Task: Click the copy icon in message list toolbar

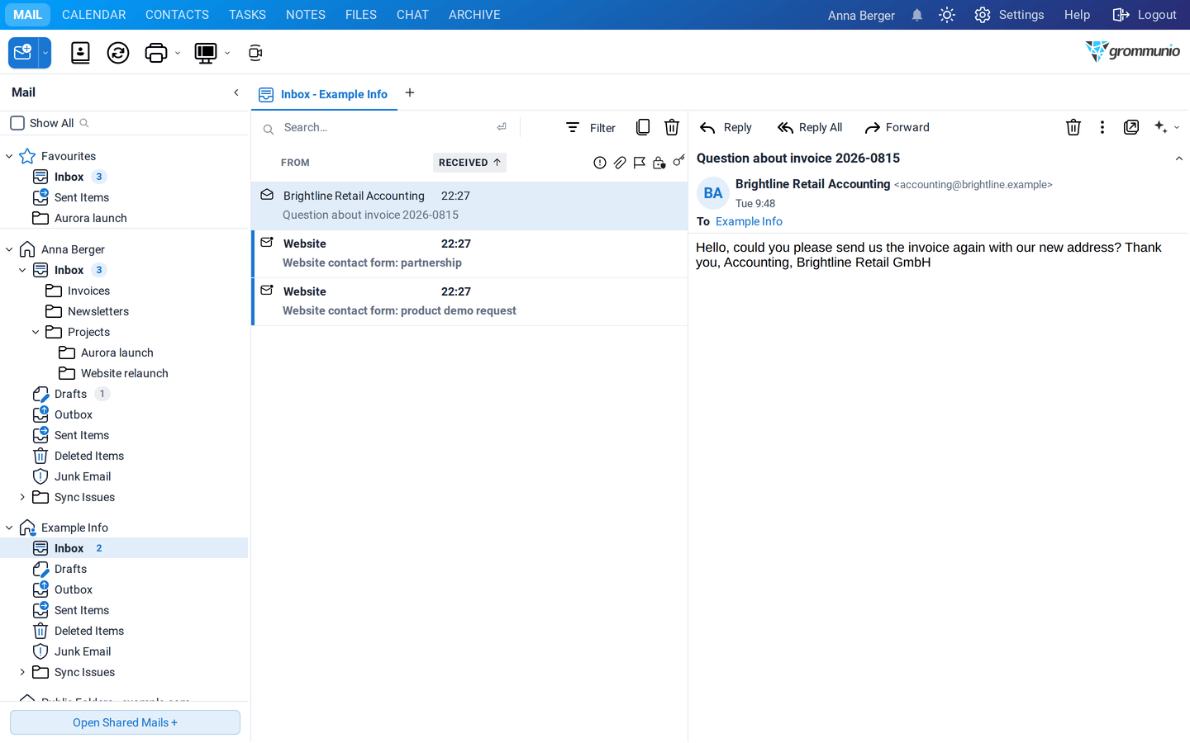Action: point(643,127)
